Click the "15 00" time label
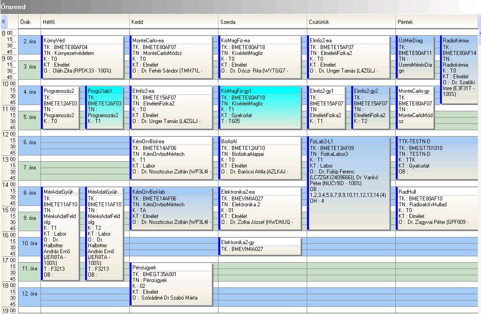The image size is (481, 314). tap(9, 209)
